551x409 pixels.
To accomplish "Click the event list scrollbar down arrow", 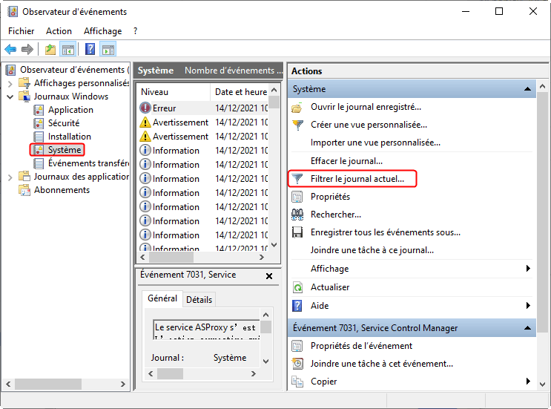I will click(x=274, y=243).
